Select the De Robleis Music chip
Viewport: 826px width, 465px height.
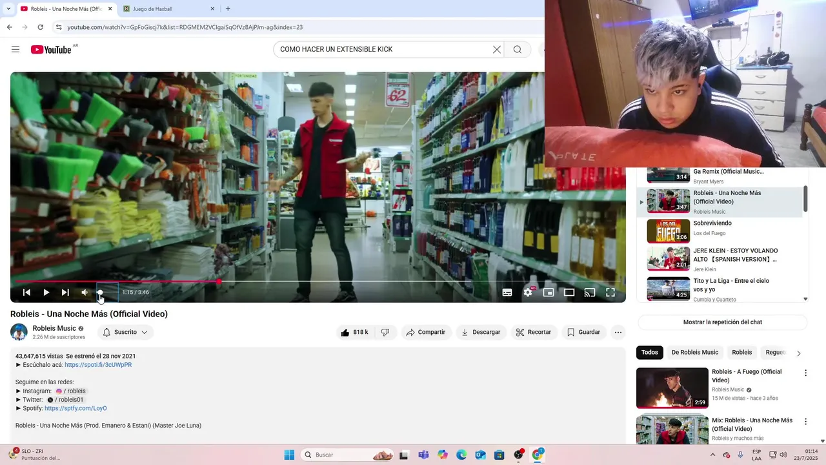click(694, 353)
